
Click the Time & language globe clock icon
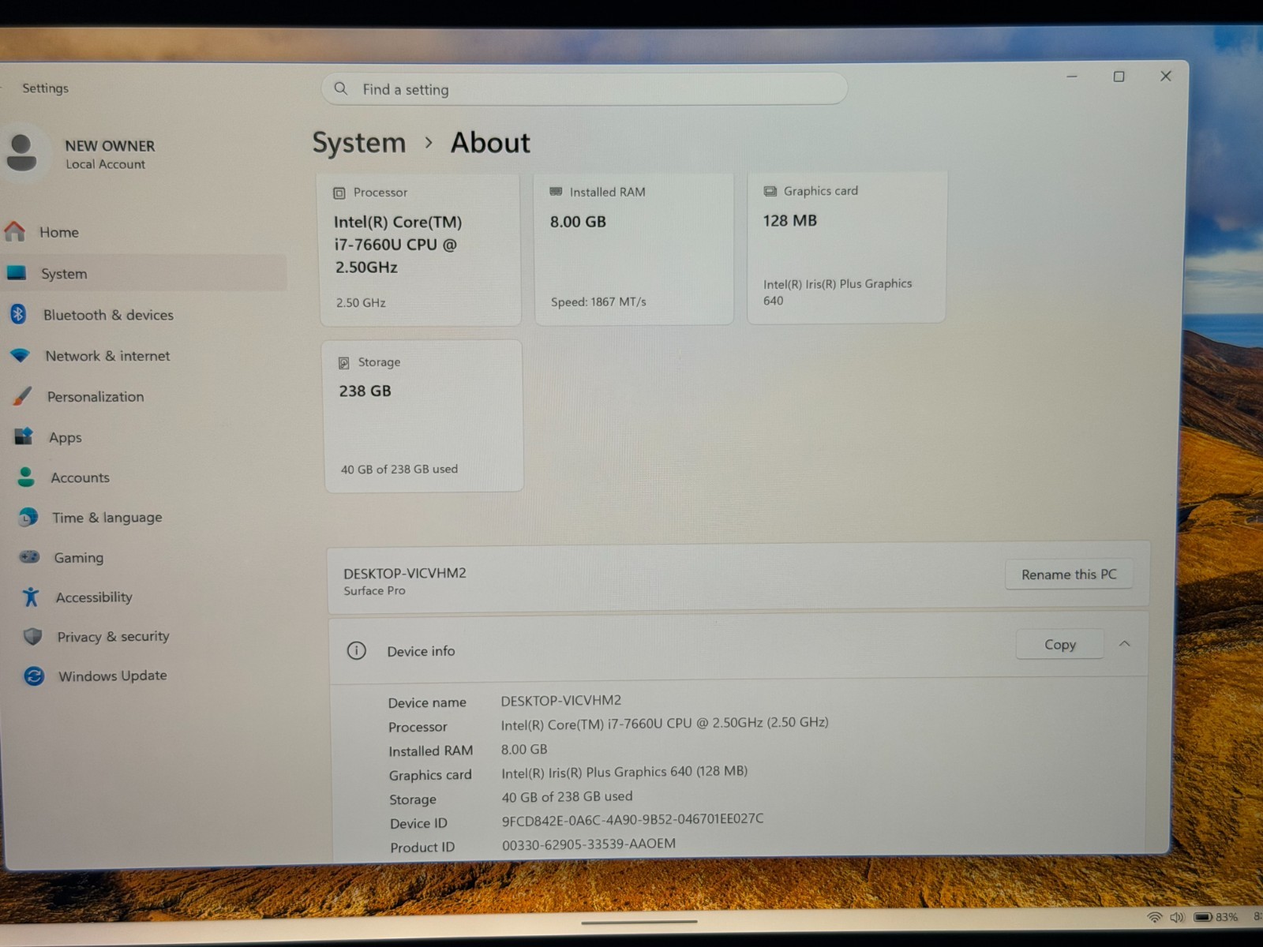pos(28,517)
